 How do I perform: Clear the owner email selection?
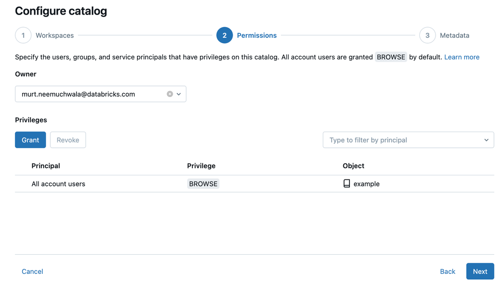pos(170,94)
